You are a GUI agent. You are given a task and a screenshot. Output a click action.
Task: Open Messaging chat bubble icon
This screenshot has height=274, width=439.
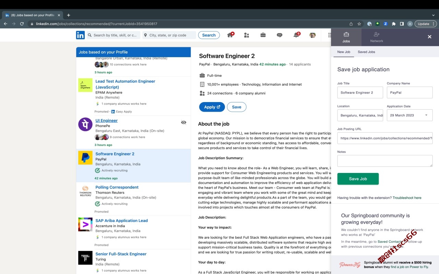280,35
